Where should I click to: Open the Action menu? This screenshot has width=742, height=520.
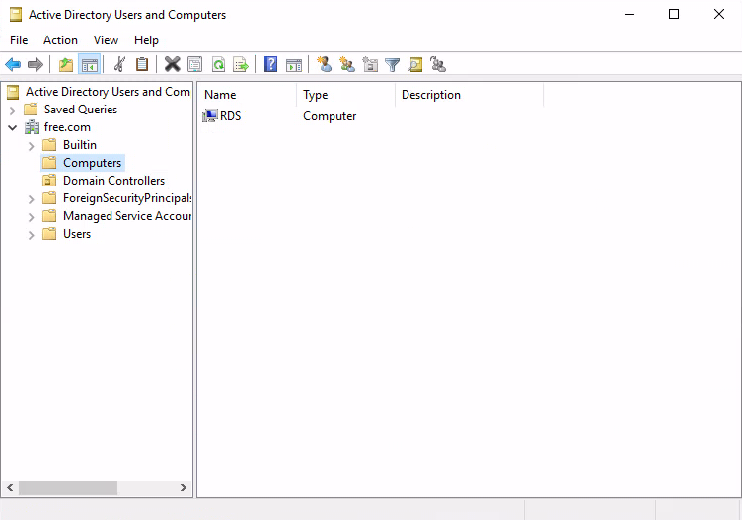[60, 40]
